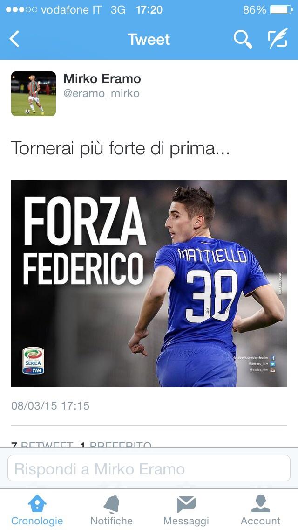The height and width of the screenshot is (530, 298).
Task: Open the @eramo_mirko handle
Action: point(101,93)
